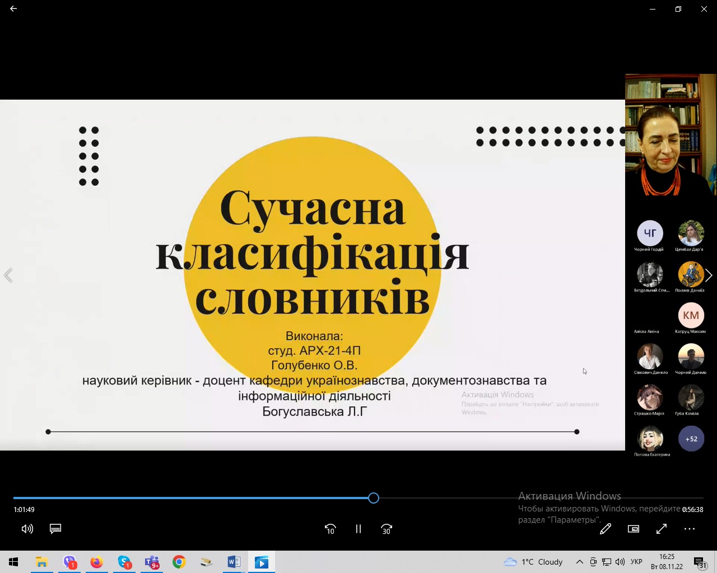Click the +52 participants bubble
717x573 pixels.
tap(691, 439)
